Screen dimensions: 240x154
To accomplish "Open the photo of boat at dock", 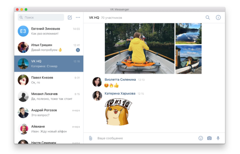I will click(x=189, y=59).
